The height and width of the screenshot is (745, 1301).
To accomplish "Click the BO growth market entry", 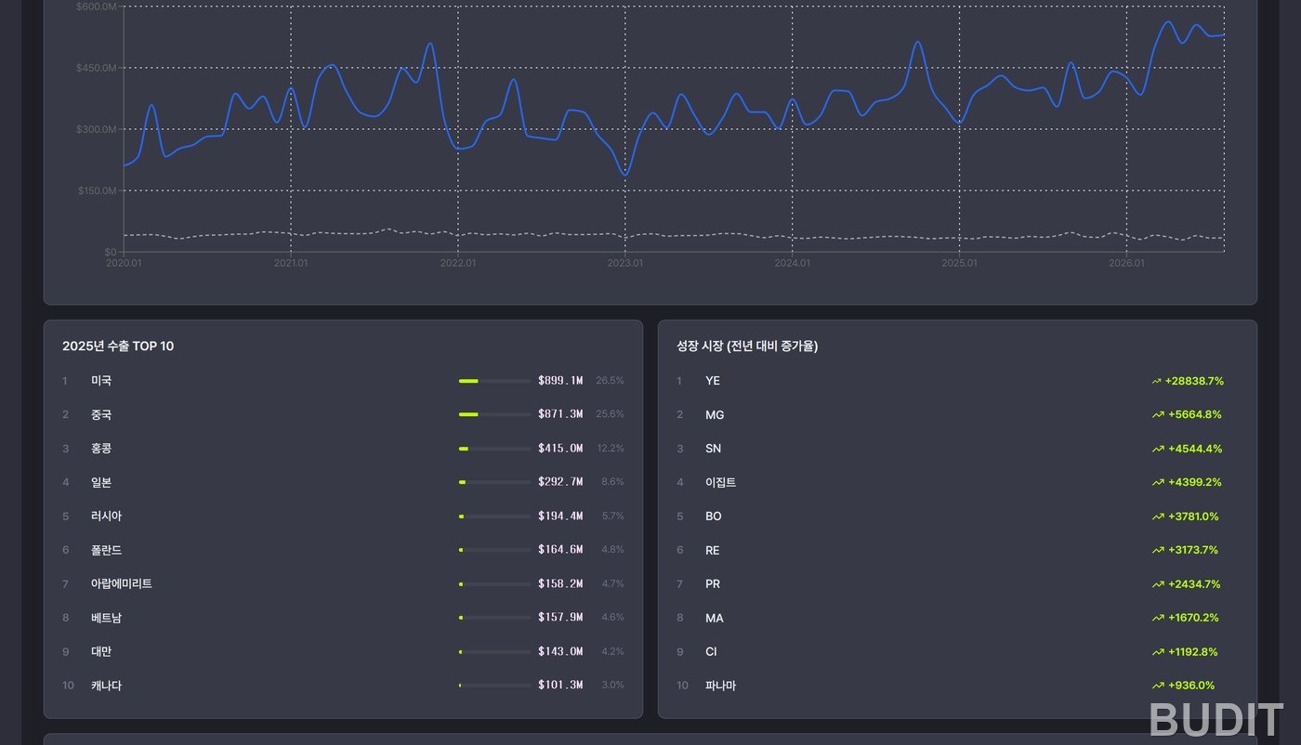I will pyautogui.click(x=714, y=516).
